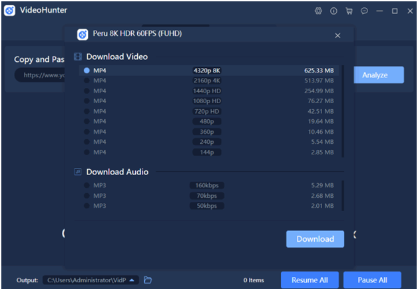This screenshot has height=291, width=418.
Task: Open the feedback chat bubble icon
Action: (364, 11)
